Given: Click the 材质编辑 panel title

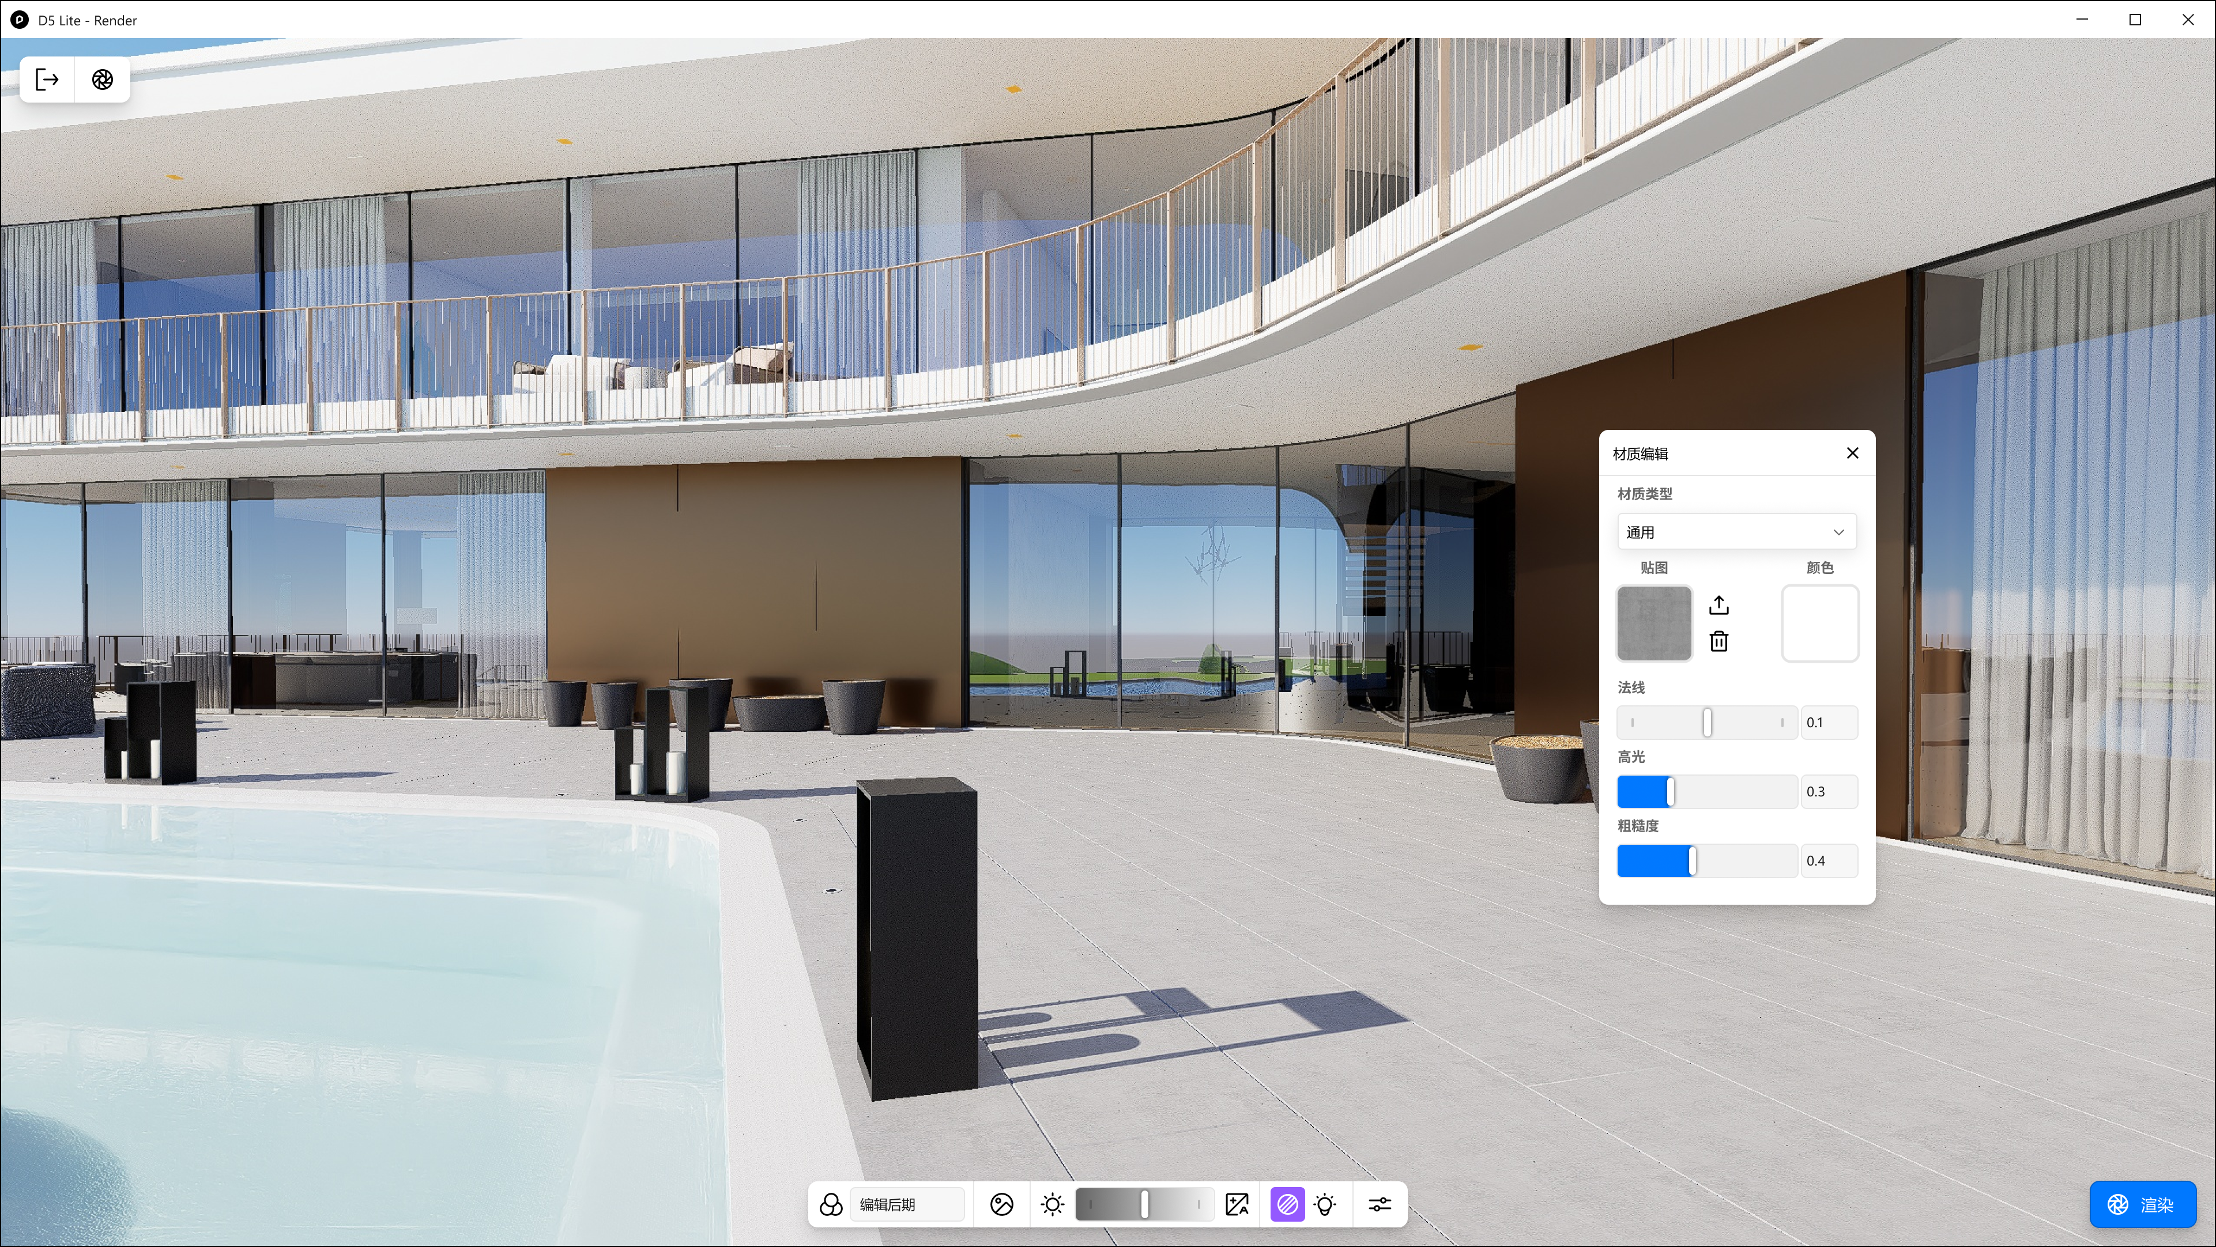Looking at the screenshot, I should pyautogui.click(x=1641, y=454).
